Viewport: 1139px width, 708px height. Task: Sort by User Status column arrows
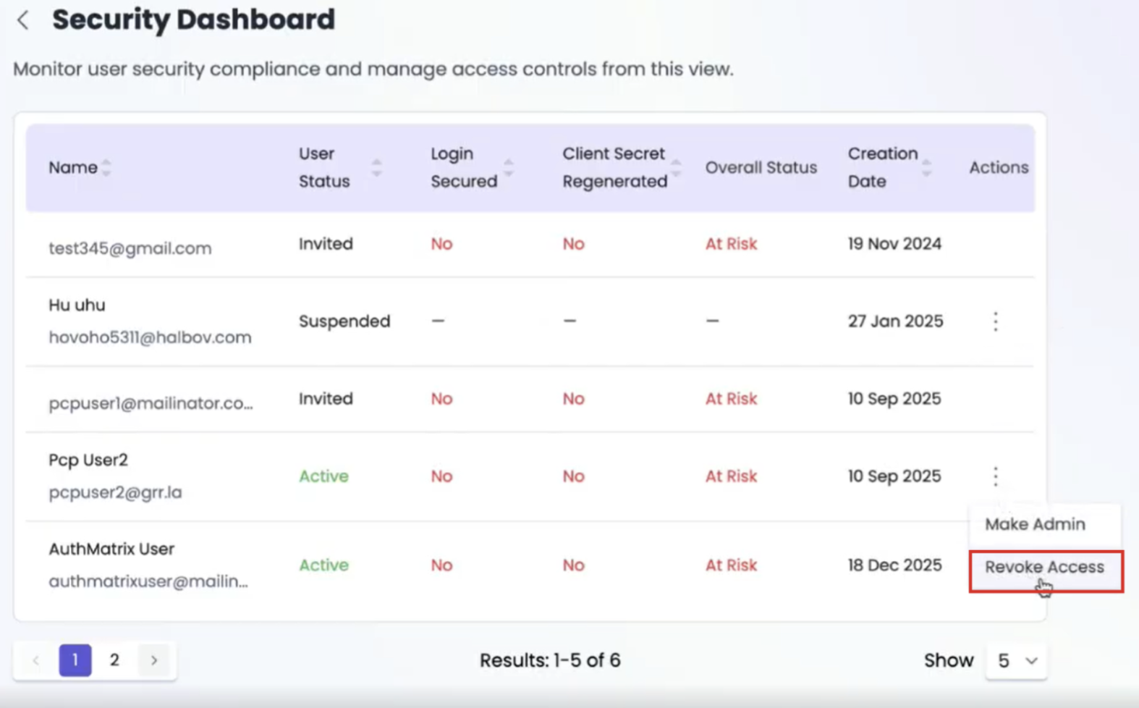click(x=376, y=167)
